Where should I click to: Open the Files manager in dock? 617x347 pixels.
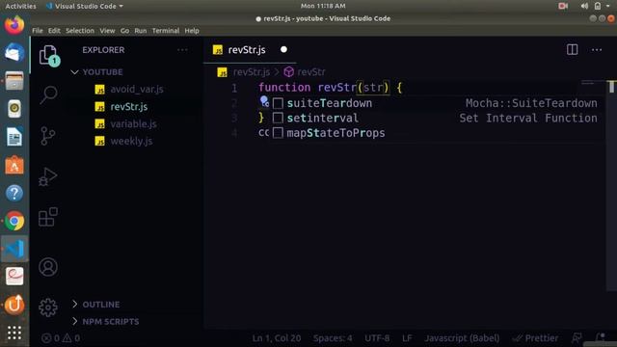coord(14,81)
